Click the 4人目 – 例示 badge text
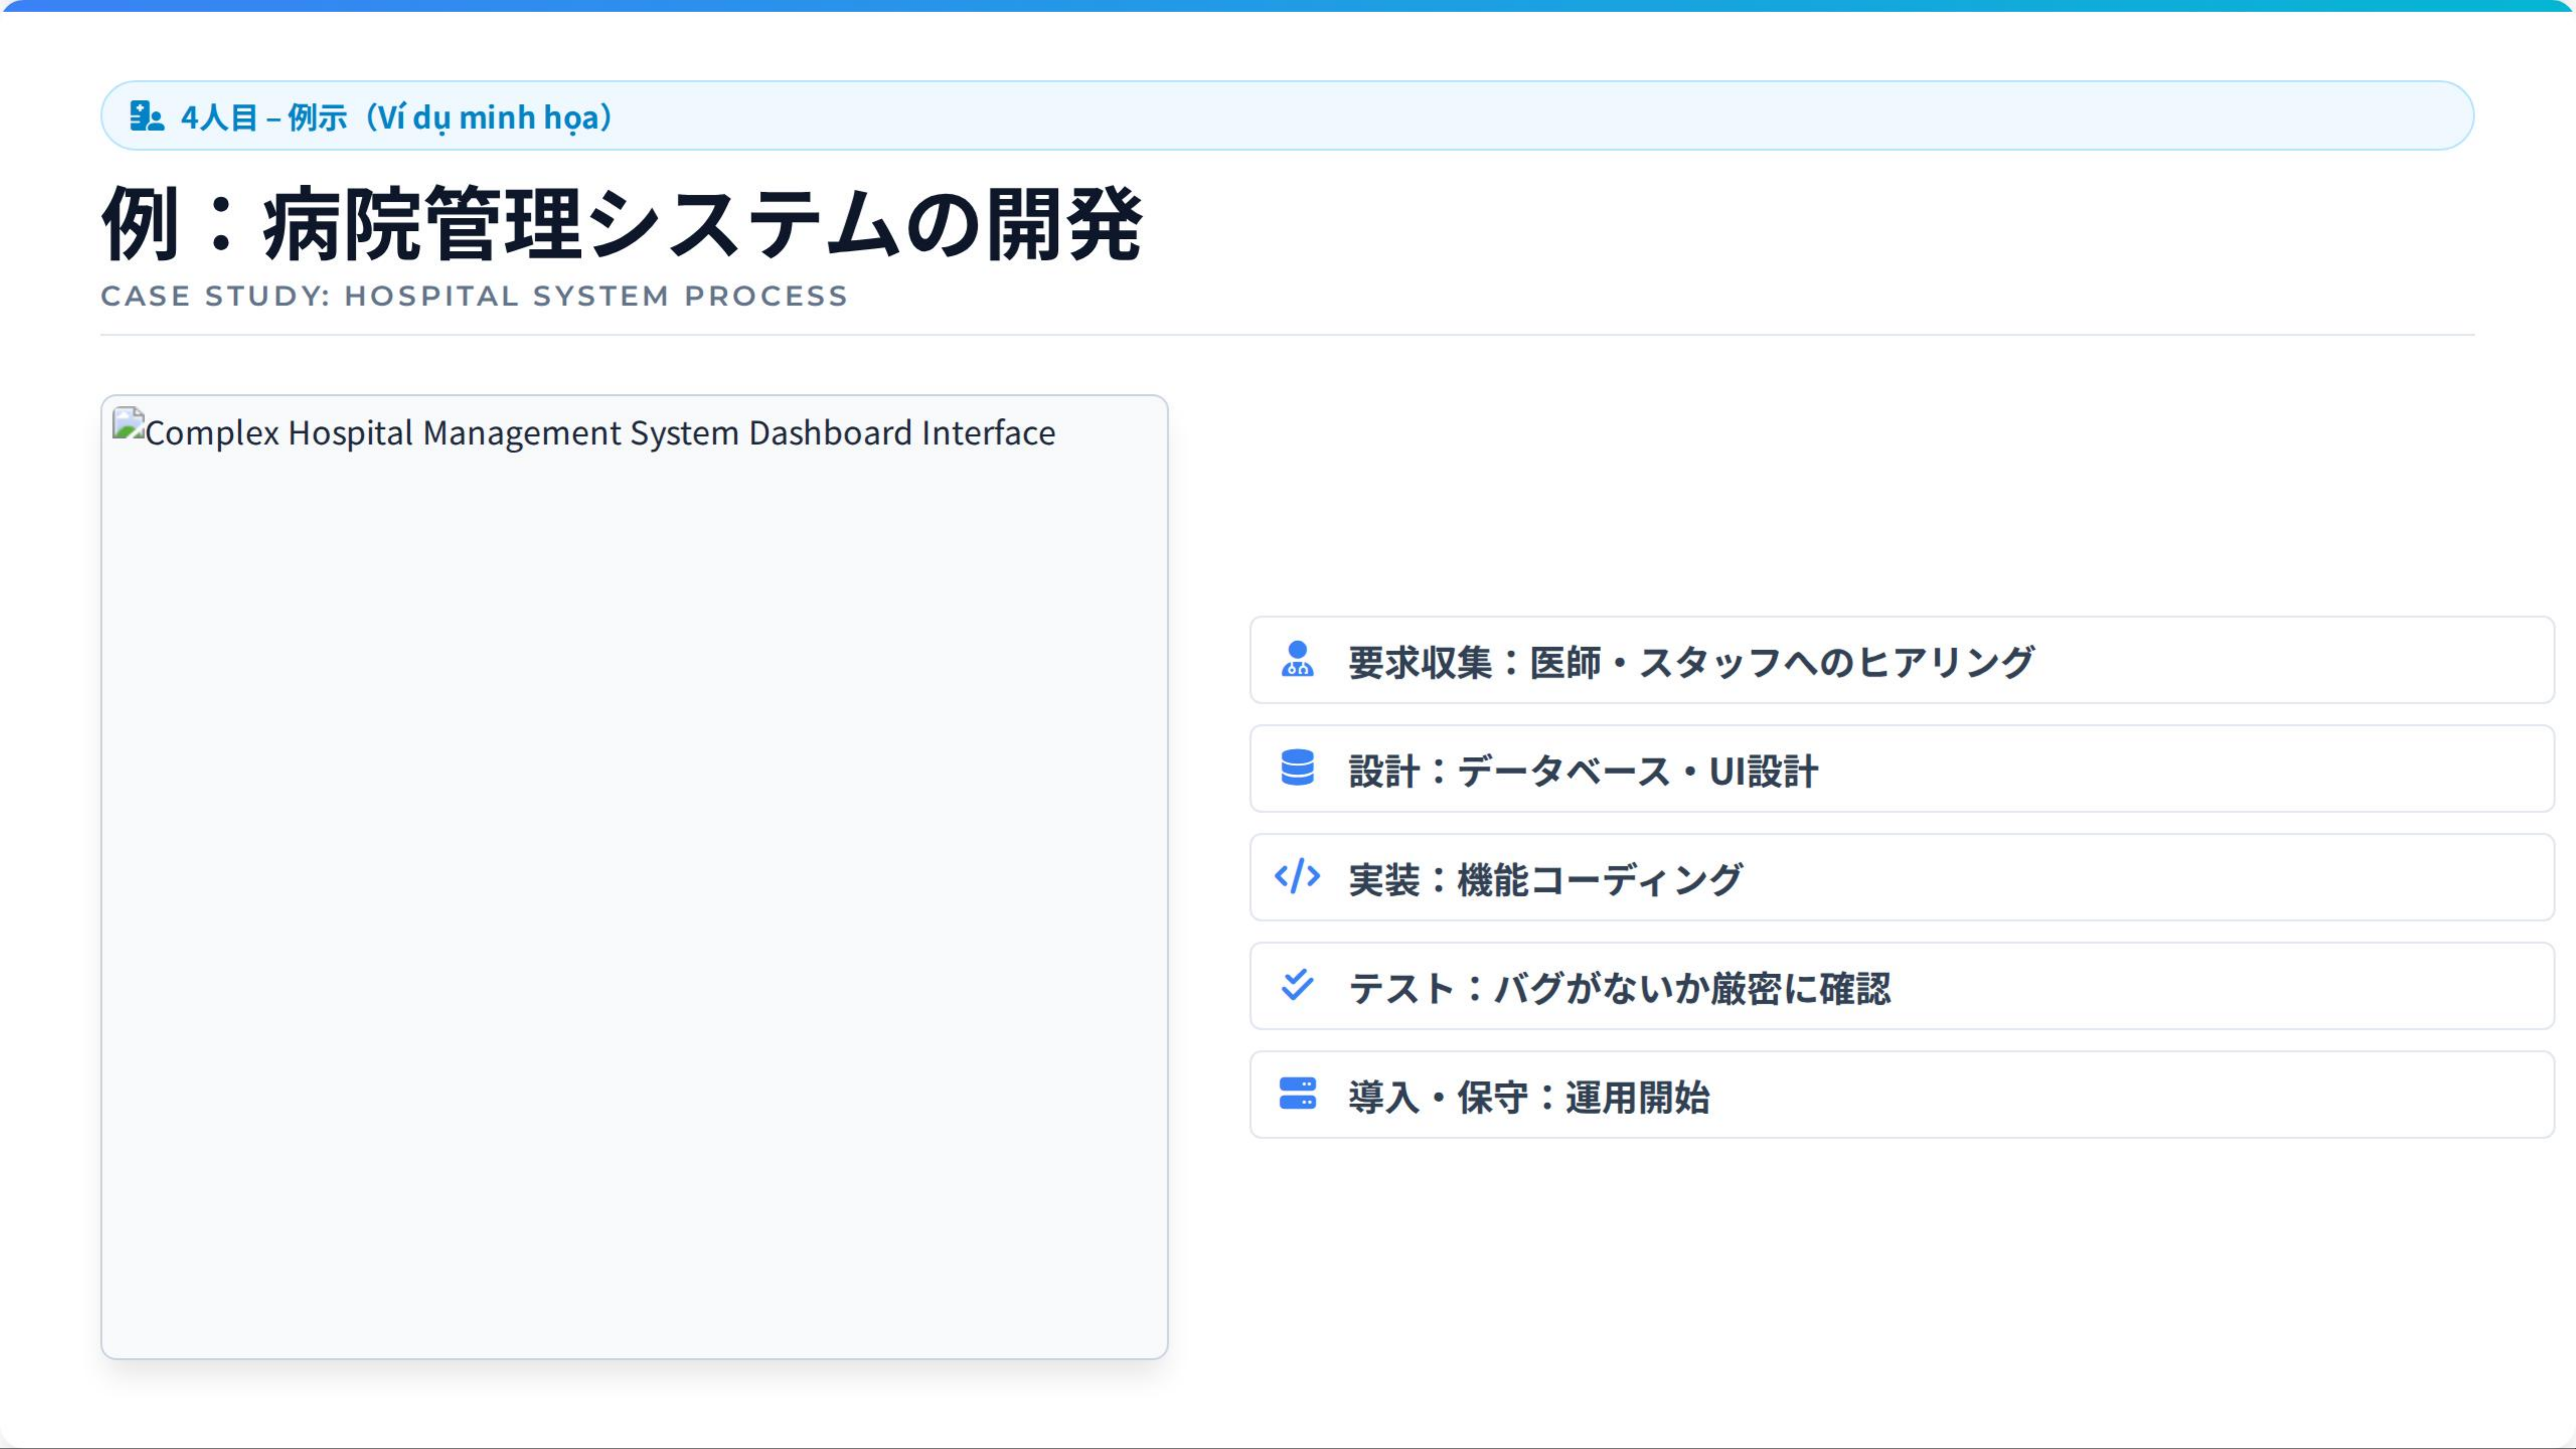The width and height of the screenshot is (2576, 1449). pyautogui.click(x=262, y=117)
